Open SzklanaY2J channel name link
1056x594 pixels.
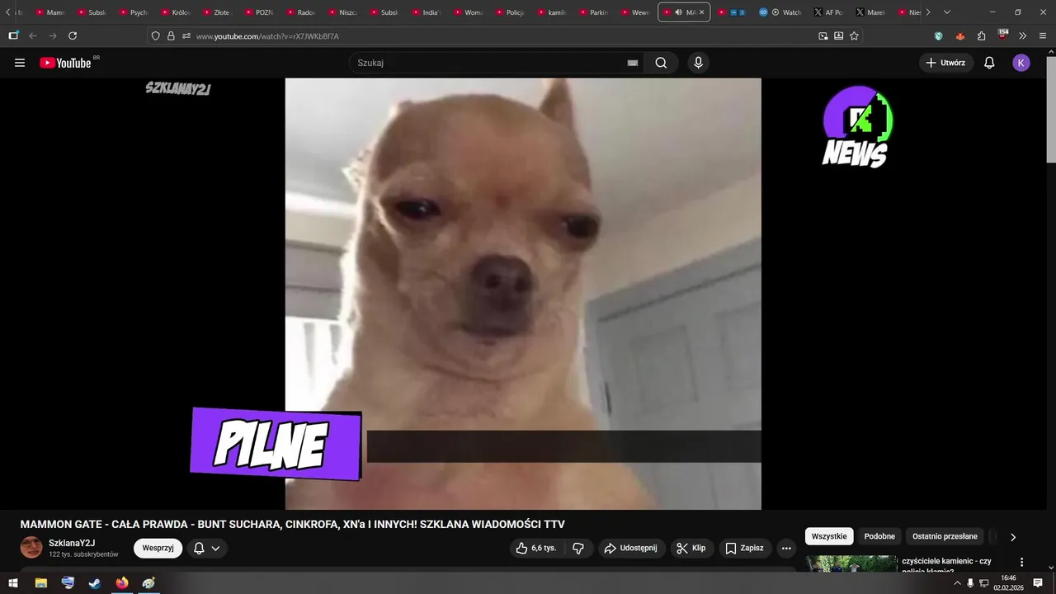click(x=72, y=543)
